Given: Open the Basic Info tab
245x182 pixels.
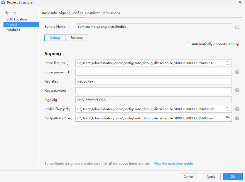Looking at the screenshot, I should [x=50, y=13].
